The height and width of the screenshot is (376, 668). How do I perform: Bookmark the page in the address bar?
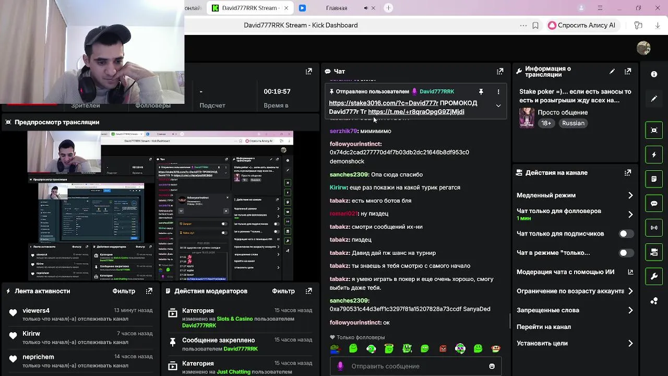pos(535,25)
